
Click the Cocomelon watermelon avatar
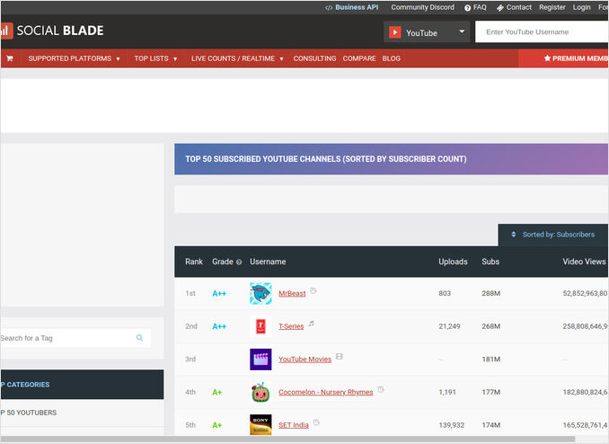click(x=260, y=392)
